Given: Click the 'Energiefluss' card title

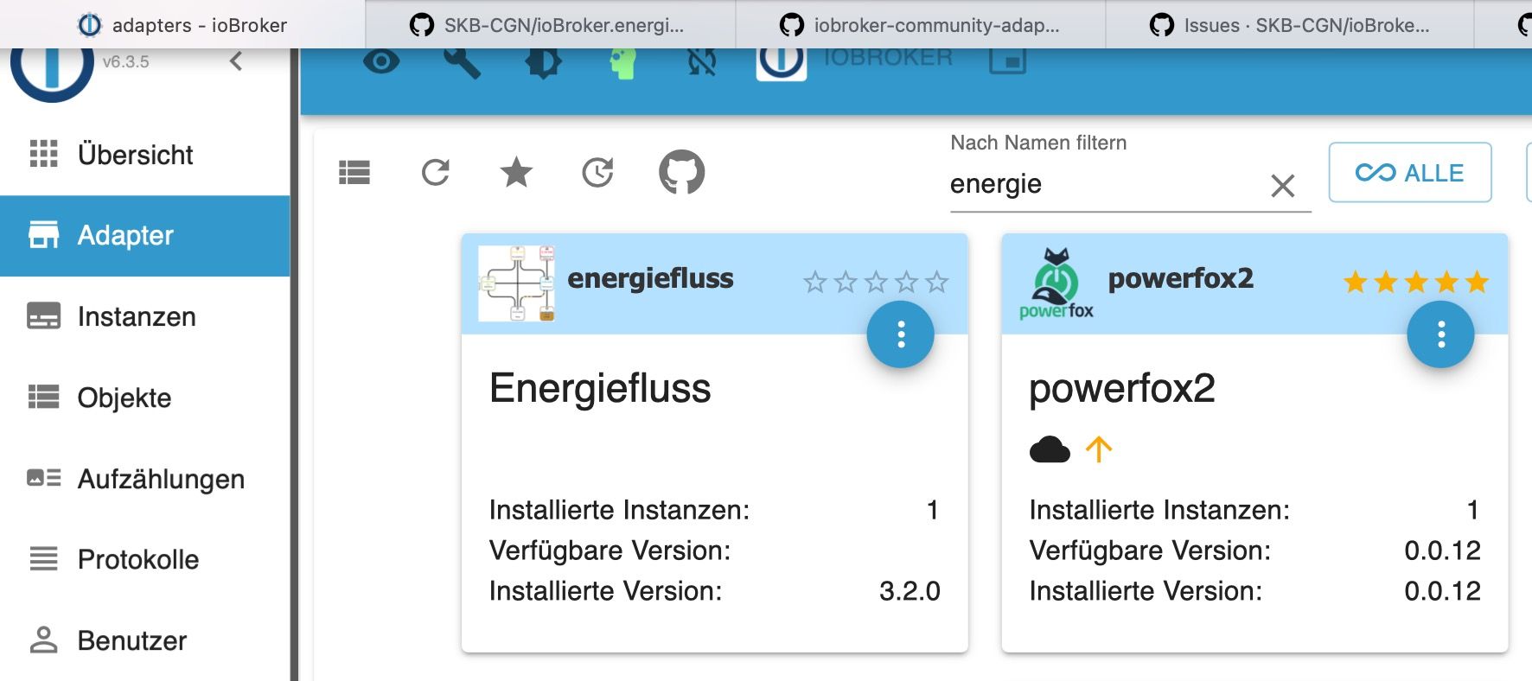Looking at the screenshot, I should coord(600,388).
